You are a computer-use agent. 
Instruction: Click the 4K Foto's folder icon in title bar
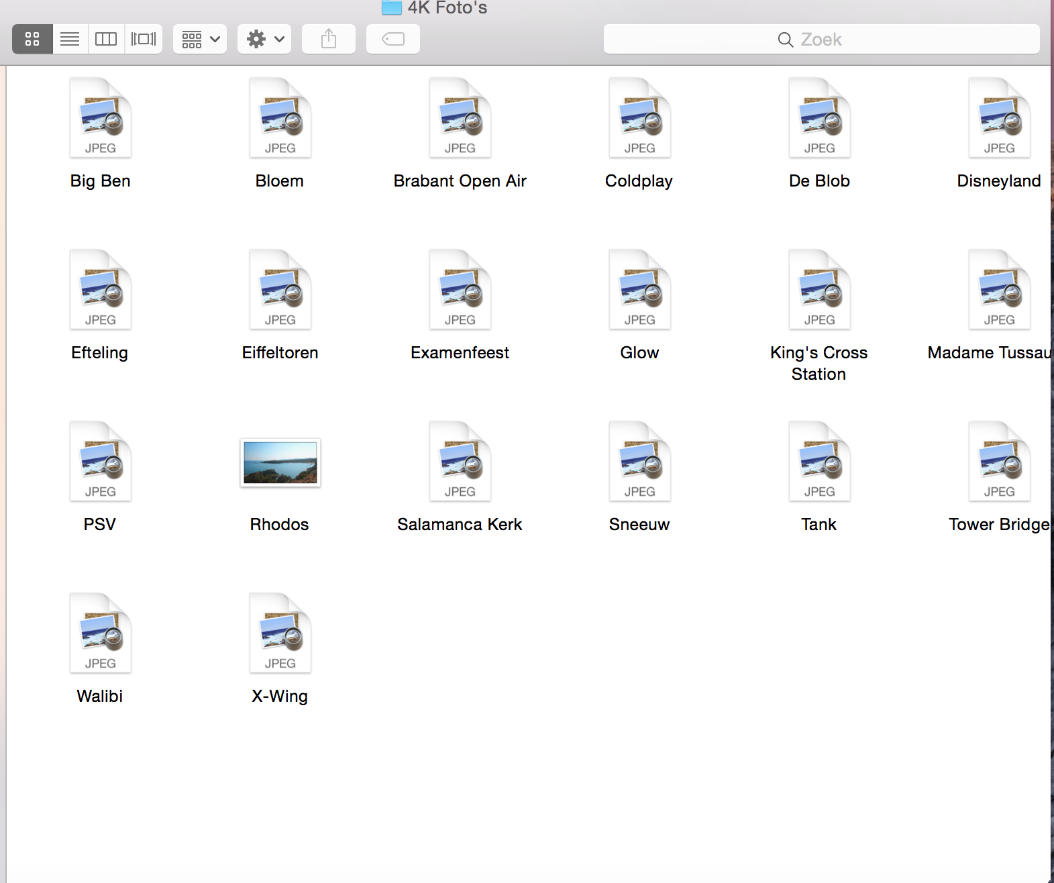(392, 7)
